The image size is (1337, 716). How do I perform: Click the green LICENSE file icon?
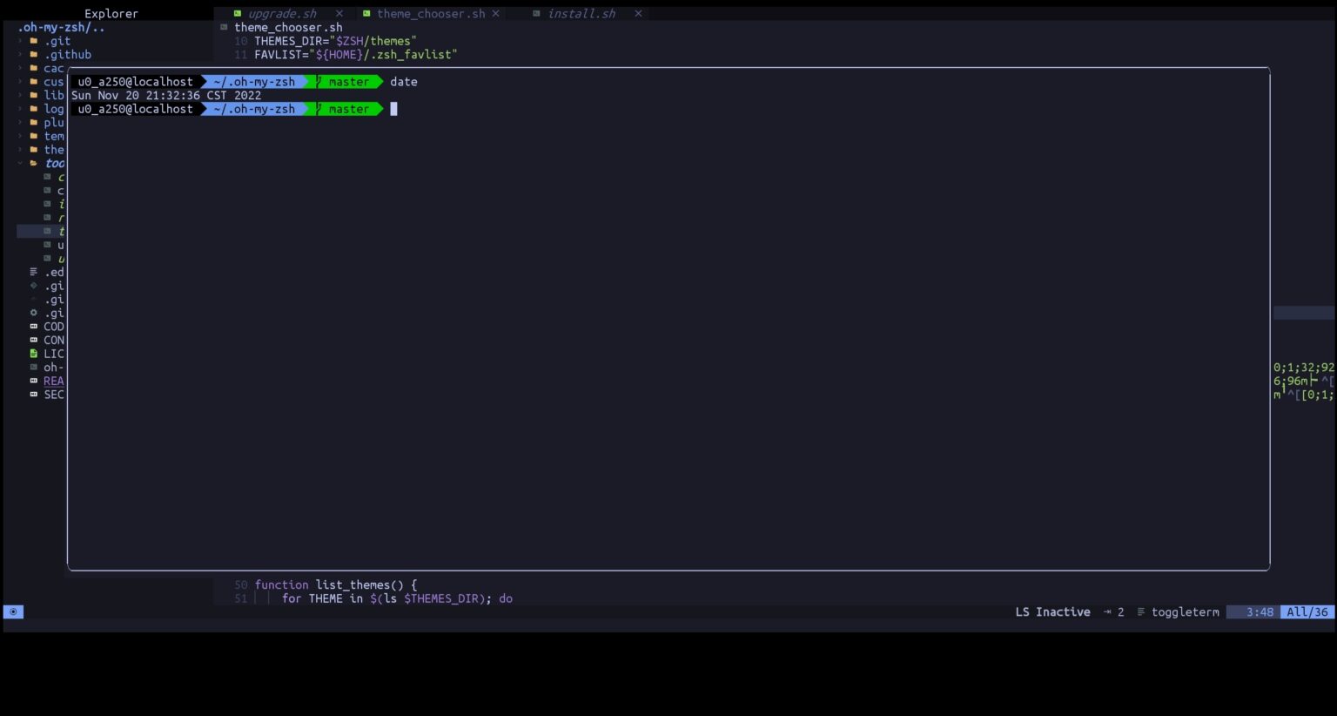(33, 354)
